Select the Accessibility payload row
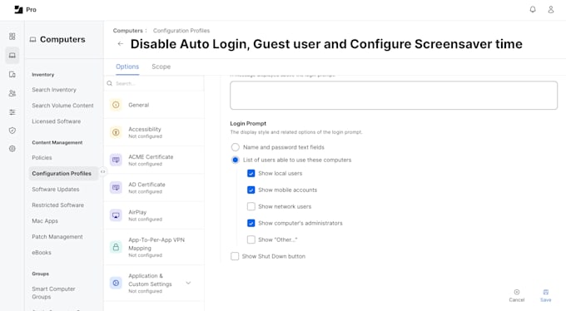 (154, 132)
